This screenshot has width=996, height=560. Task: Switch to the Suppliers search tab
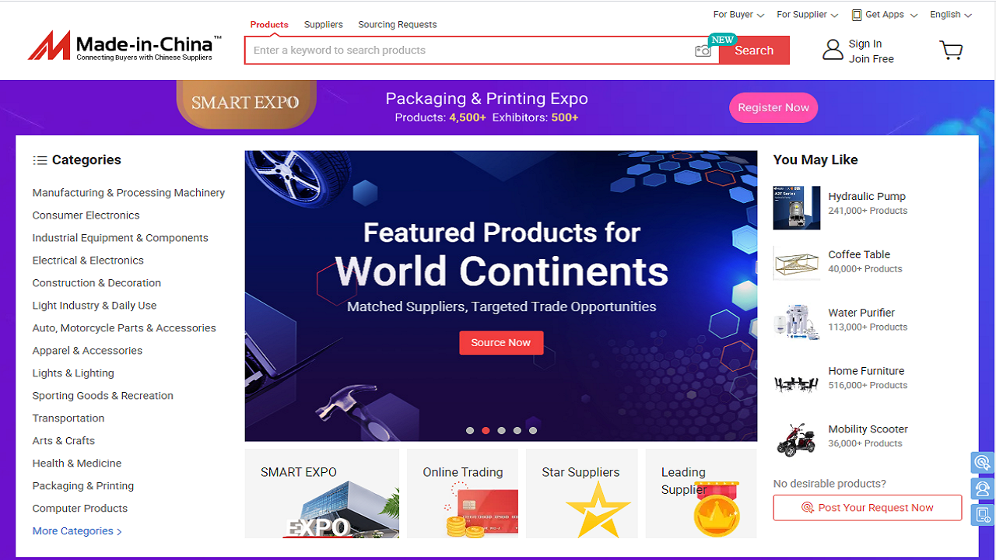323,25
